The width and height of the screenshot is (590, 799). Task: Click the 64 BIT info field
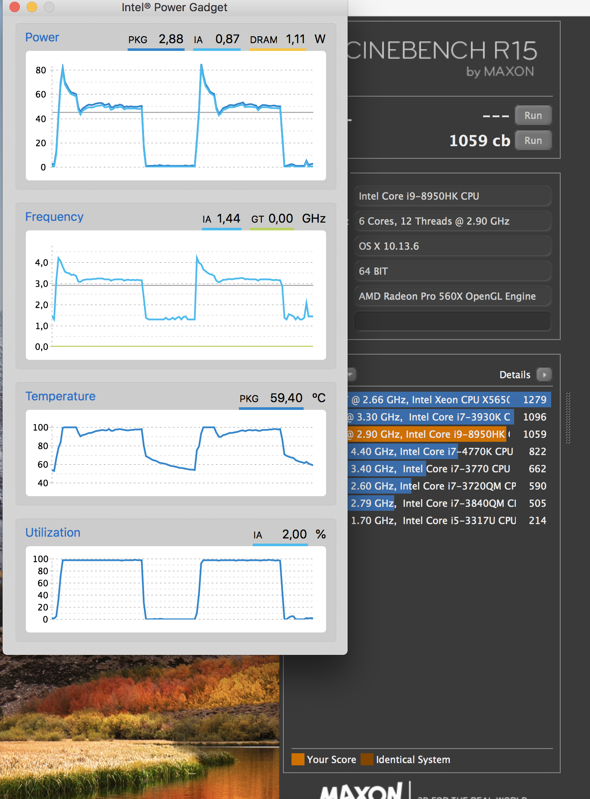pyautogui.click(x=452, y=271)
